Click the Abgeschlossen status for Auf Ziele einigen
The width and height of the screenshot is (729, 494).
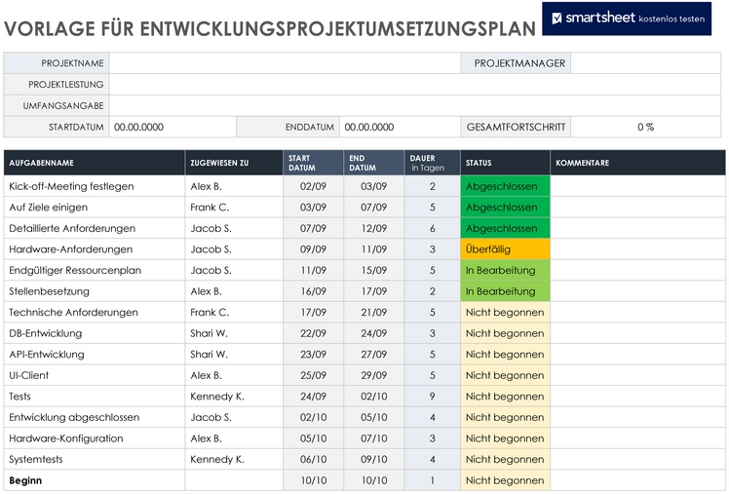tap(506, 208)
